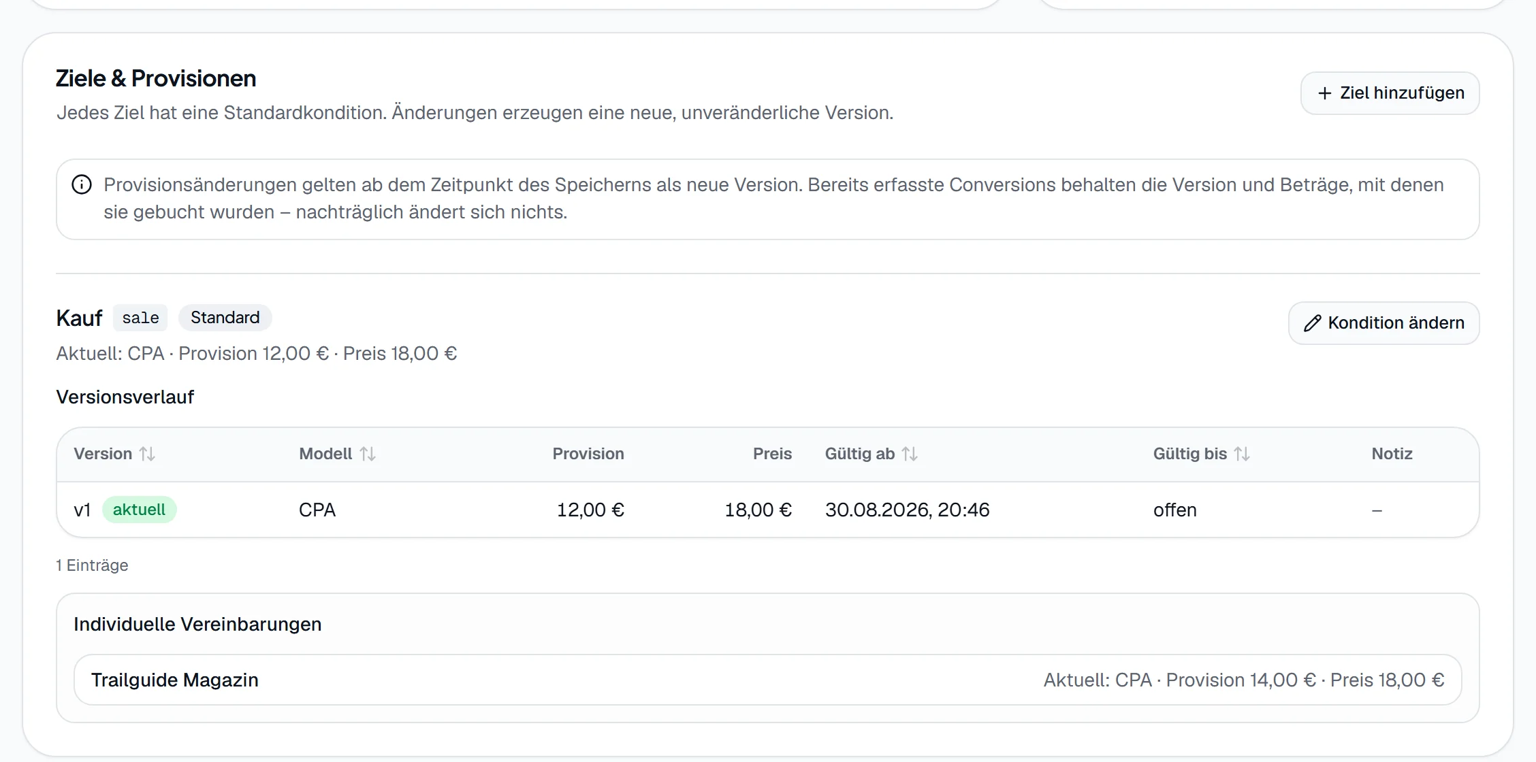The image size is (1536, 762).
Task: Click the info icon in the Provisionsänderungen notice
Action: click(82, 184)
